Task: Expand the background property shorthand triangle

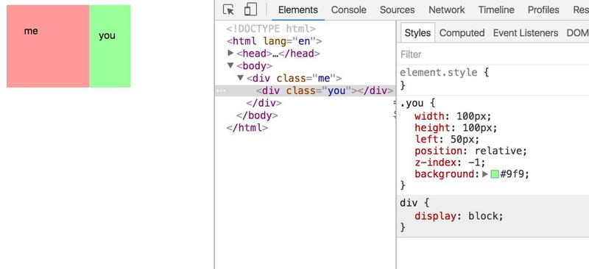Action: [485, 174]
